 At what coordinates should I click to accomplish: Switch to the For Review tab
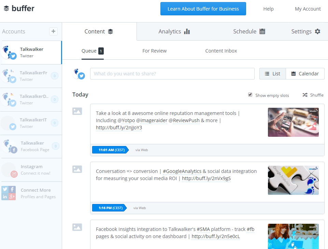tap(154, 51)
